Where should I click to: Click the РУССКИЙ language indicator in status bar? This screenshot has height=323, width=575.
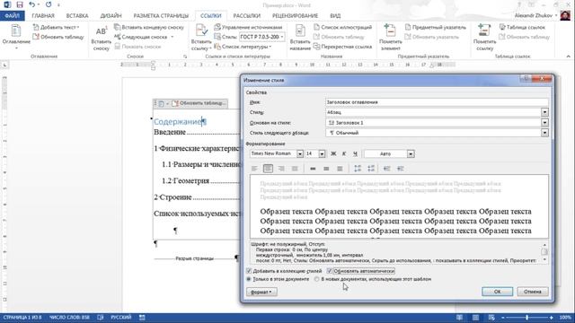pos(121,317)
